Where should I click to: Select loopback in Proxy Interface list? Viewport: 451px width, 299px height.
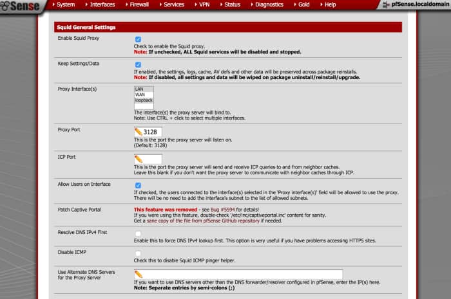click(144, 100)
